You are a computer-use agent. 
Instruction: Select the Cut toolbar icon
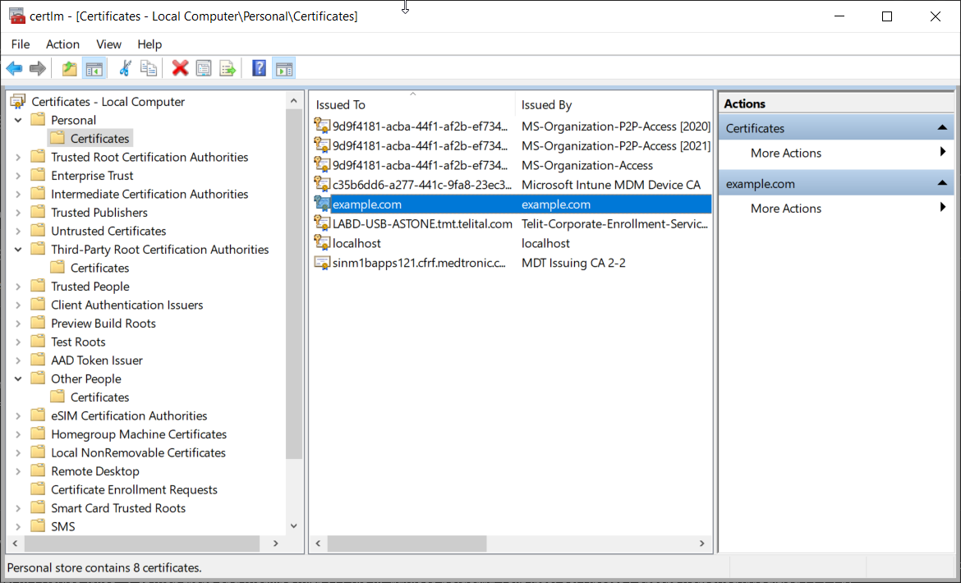tap(125, 68)
